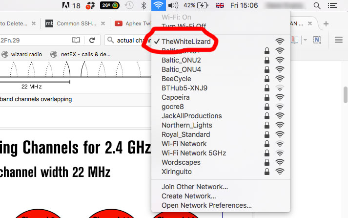Join the Wi-Fi Network entry

(x=221, y=144)
